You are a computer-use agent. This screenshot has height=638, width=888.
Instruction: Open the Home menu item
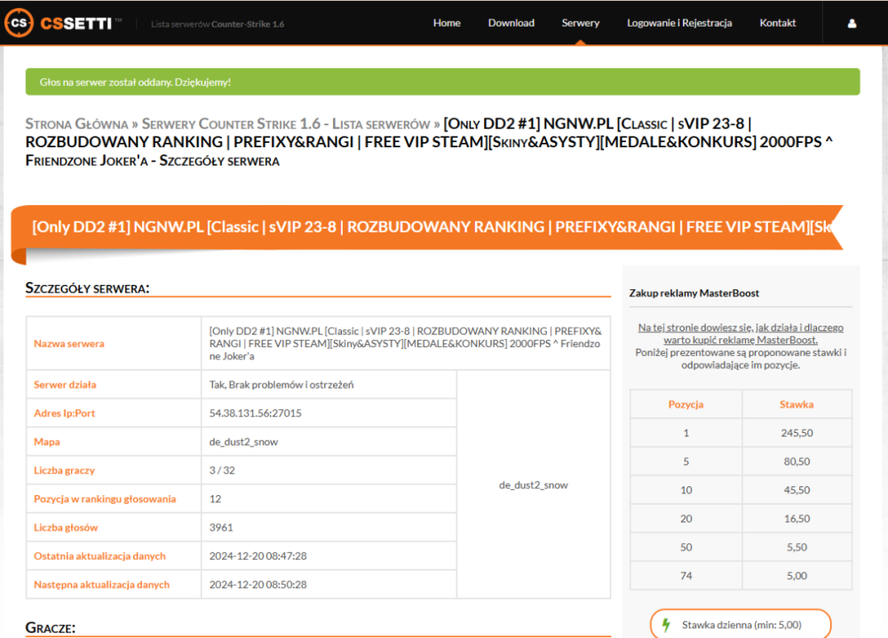tap(447, 23)
